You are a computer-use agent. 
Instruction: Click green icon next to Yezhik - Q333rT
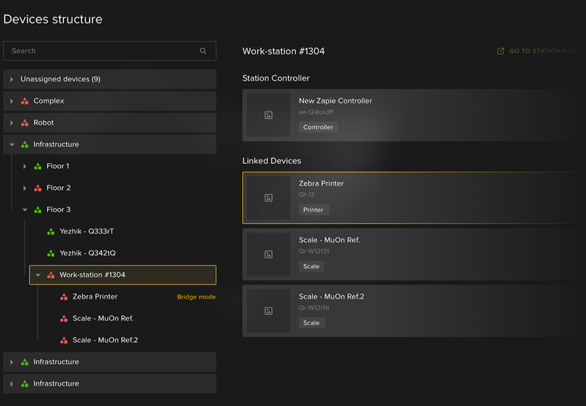(x=51, y=231)
